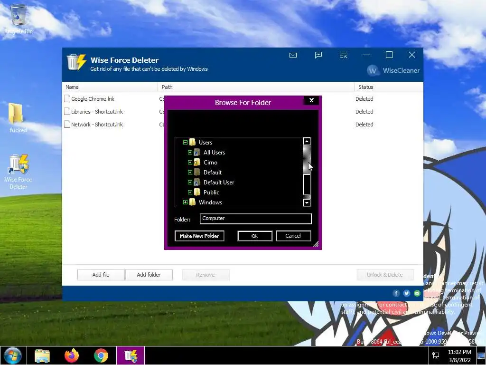Expand the Cirno folder node

(x=190, y=163)
